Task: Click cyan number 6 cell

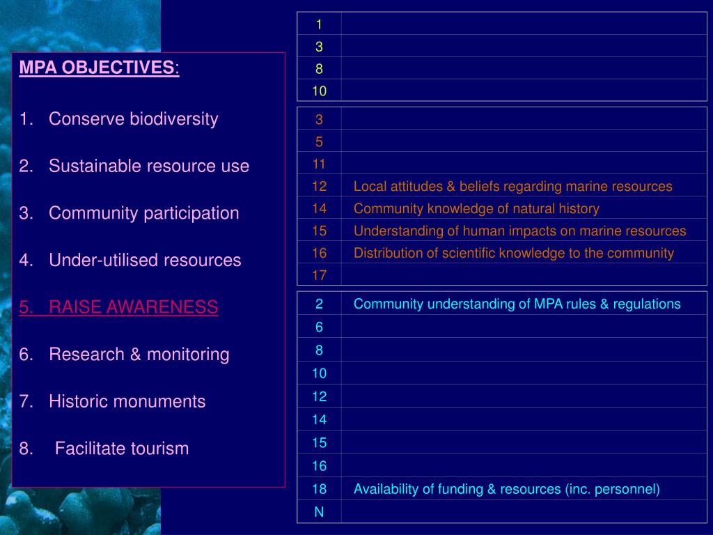Action: click(319, 327)
